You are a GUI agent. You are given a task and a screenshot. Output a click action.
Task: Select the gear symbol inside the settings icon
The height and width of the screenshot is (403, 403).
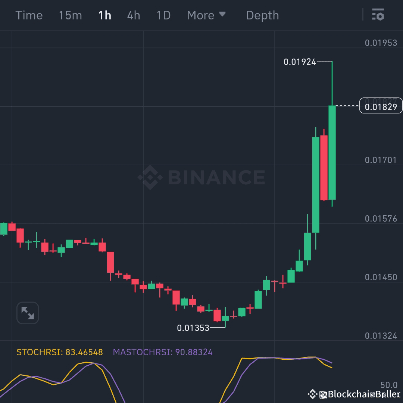381,17
